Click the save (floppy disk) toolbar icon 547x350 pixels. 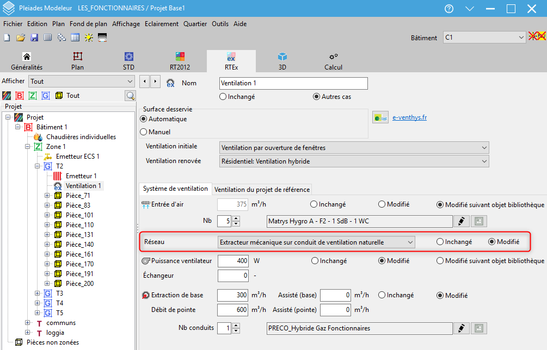tap(34, 37)
